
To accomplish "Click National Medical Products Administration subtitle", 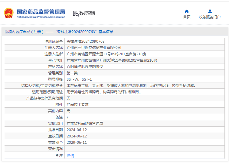I will pos(41,17).
